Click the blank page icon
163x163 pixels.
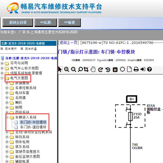point(129,69)
